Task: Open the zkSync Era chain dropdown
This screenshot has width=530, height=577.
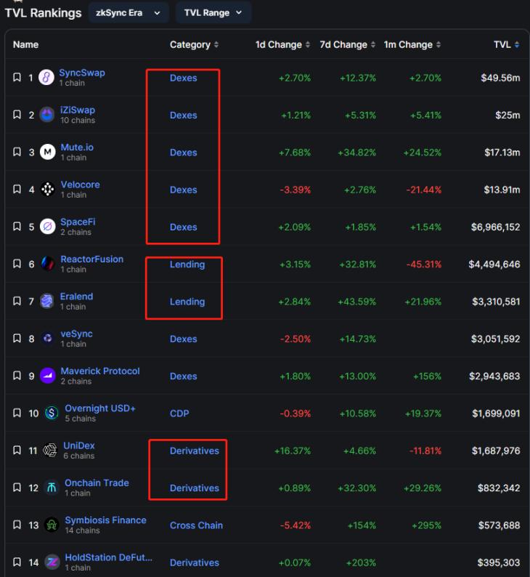Action: pos(129,13)
